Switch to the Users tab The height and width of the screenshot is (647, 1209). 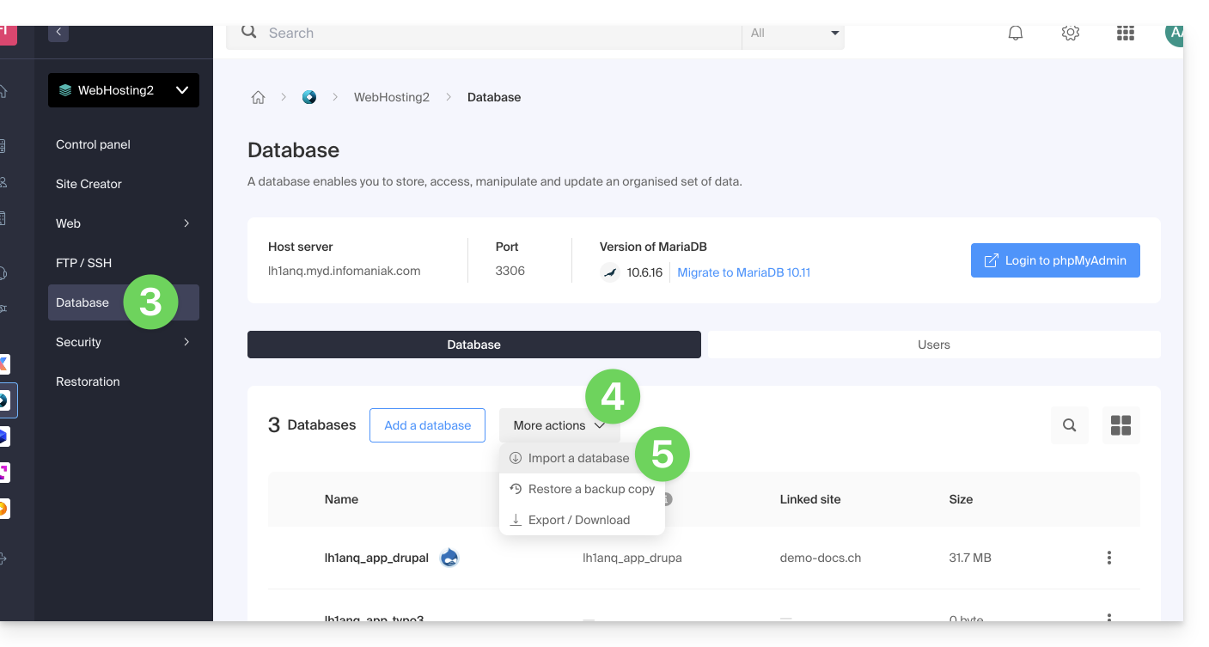tap(933, 345)
